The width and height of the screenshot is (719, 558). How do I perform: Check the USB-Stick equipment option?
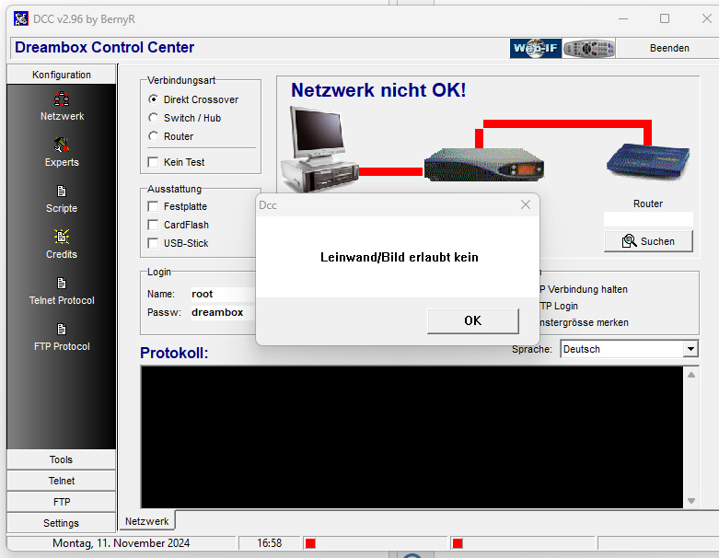153,243
